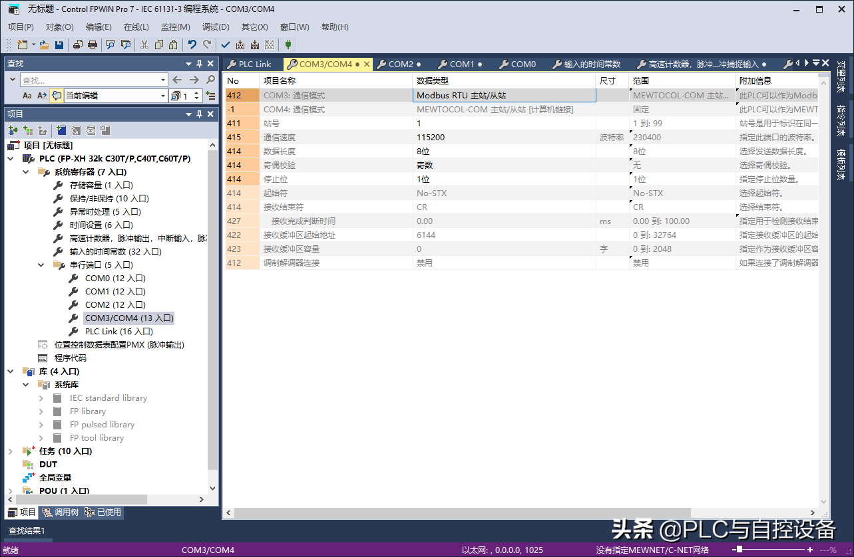
Task: Expand the IEC standard library node
Action: [x=41, y=397]
